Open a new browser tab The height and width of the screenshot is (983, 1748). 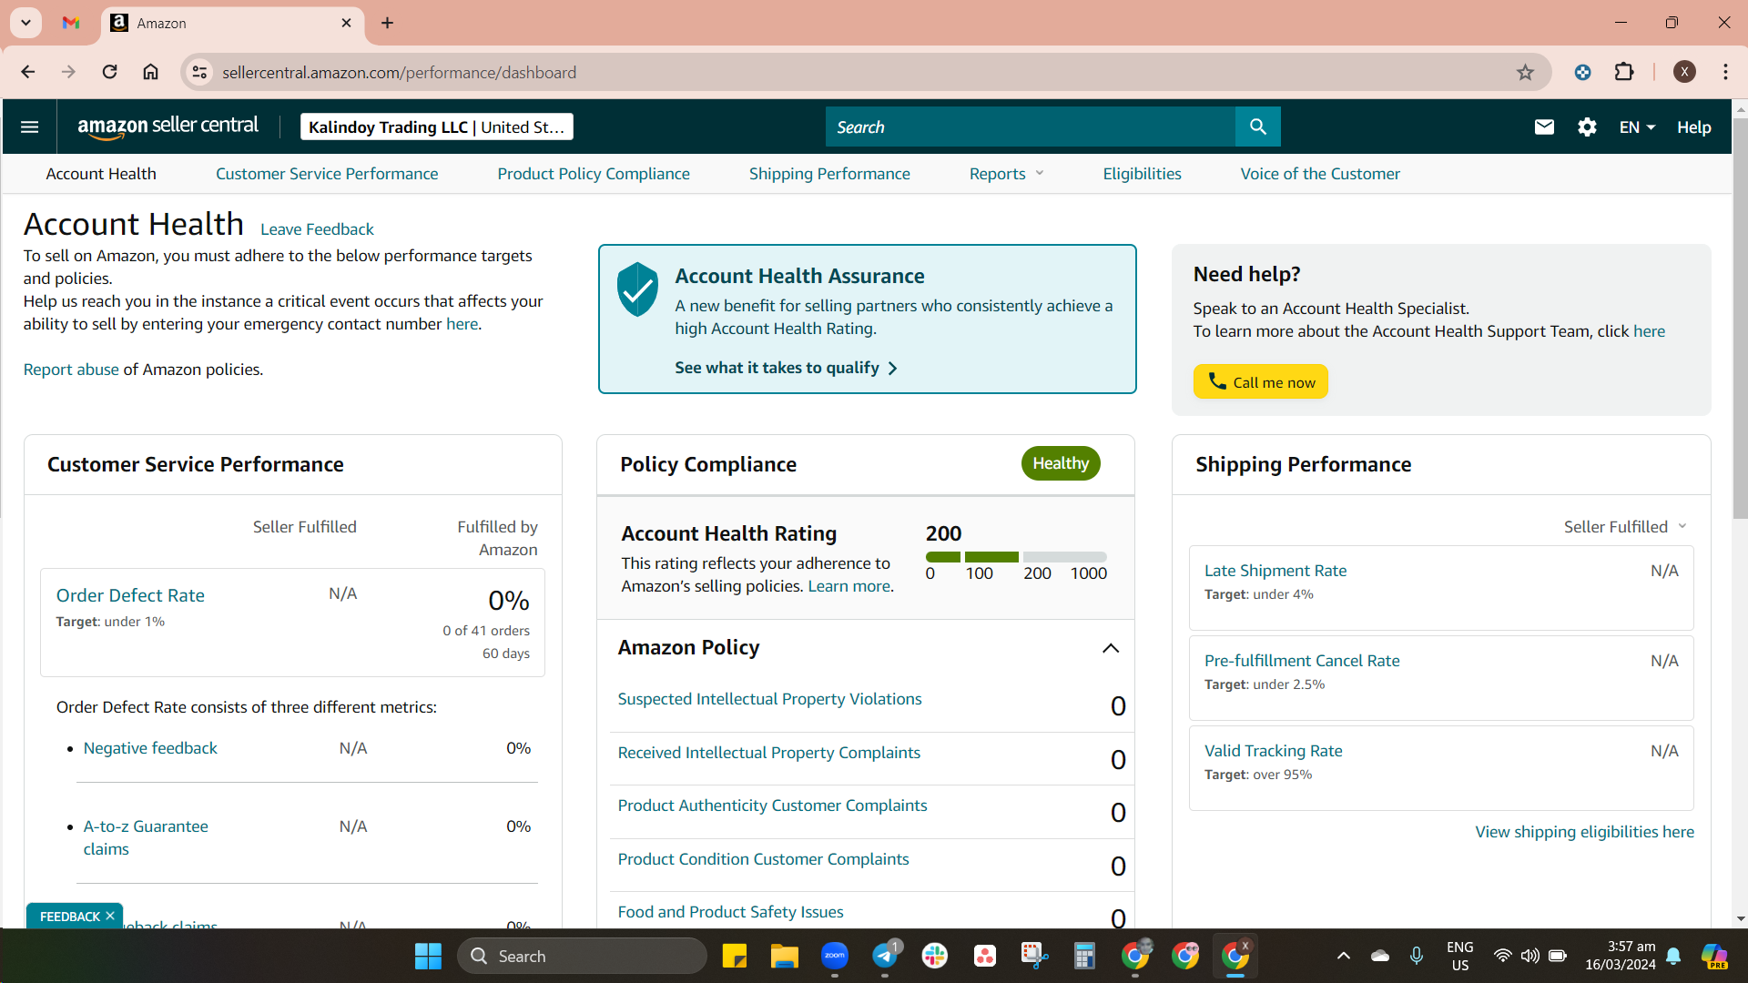point(388,23)
